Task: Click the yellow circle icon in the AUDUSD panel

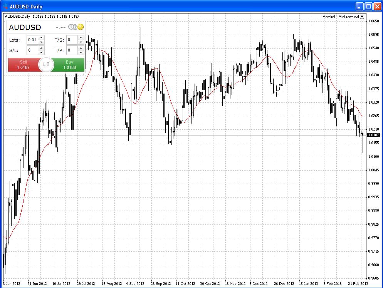Action: coord(81,27)
